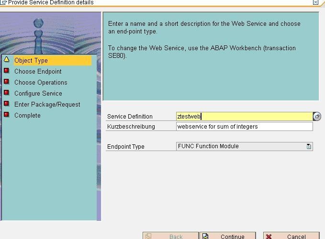The width and height of the screenshot is (325, 239).
Task: Jump to the Enter Package/Request step
Action: tap(47, 105)
